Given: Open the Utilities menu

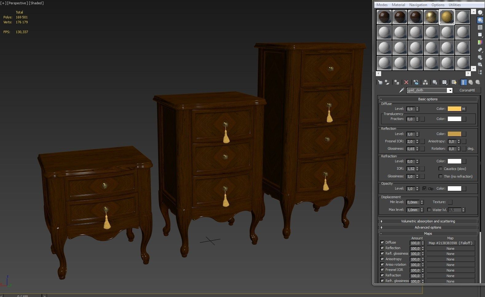Looking at the screenshot, I should (455, 5).
